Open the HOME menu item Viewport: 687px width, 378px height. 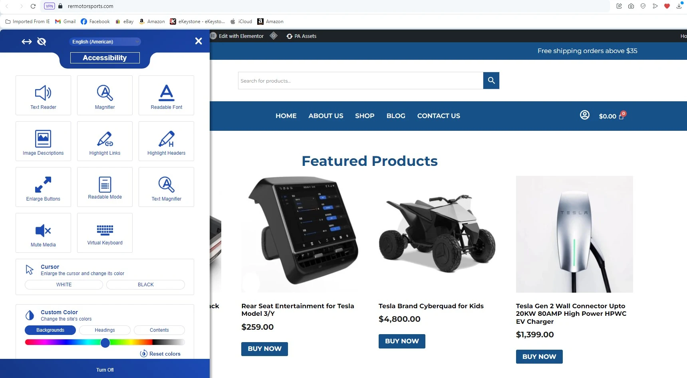pos(286,116)
